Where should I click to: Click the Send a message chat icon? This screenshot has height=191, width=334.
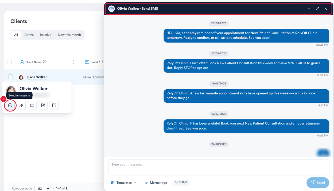(x=10, y=105)
